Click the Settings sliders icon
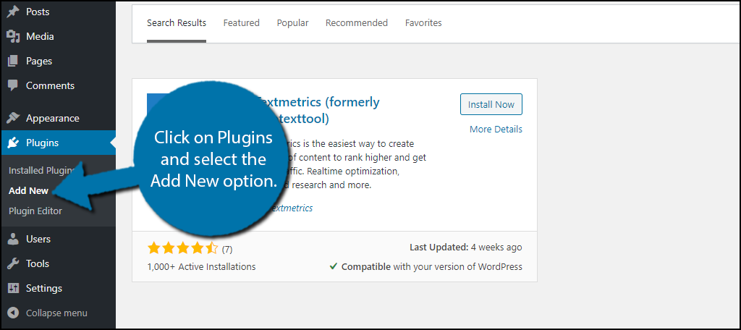This screenshot has height=330, width=741. [x=13, y=289]
